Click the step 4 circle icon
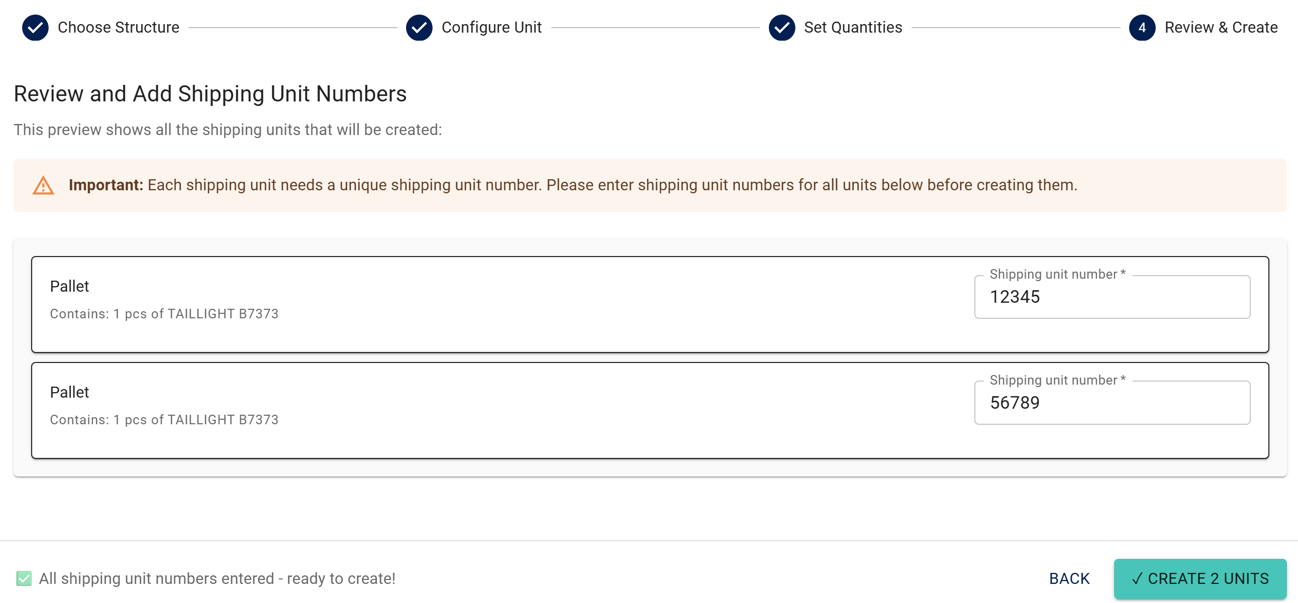Viewport: 1298px width, 603px height. (1142, 27)
